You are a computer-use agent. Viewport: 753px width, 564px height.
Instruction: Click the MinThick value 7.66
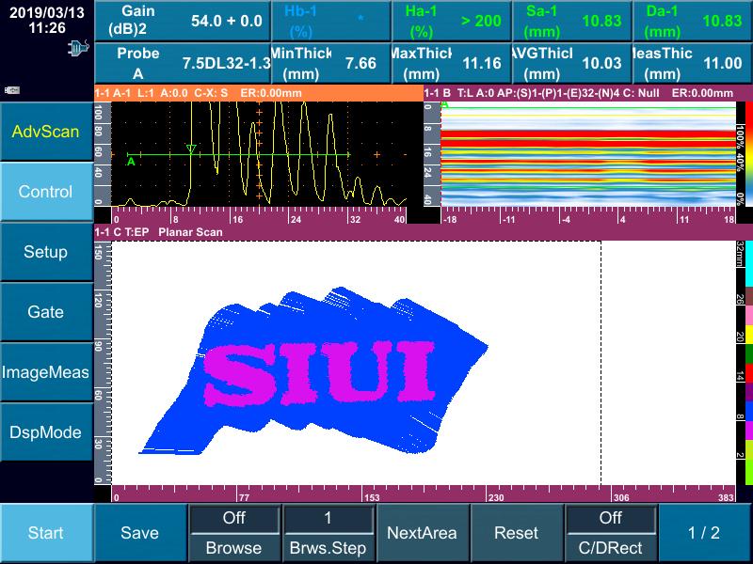coord(360,63)
